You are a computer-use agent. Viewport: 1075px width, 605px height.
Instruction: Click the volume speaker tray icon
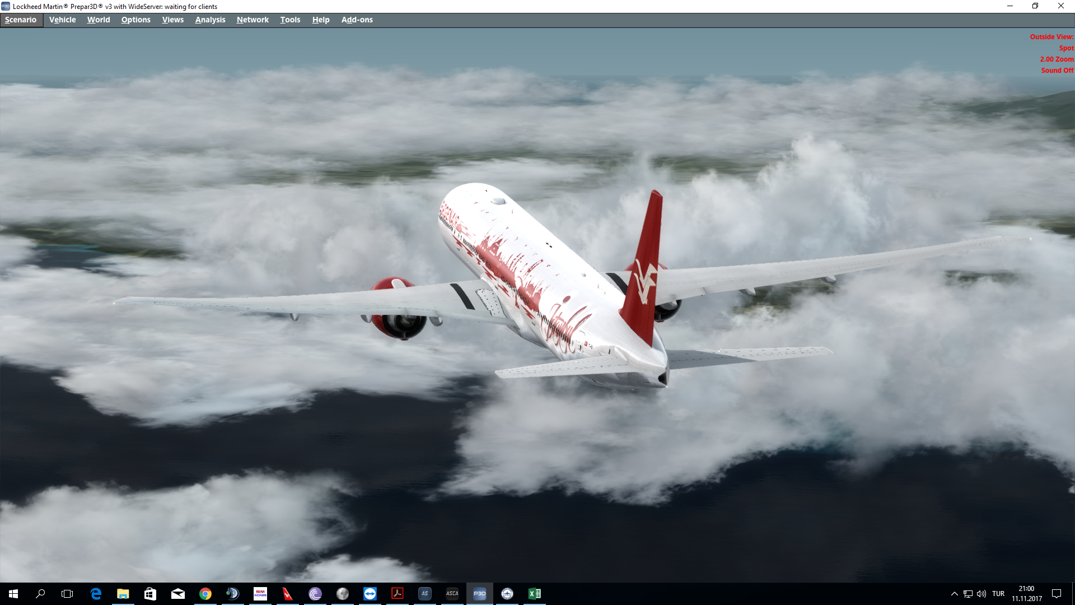981,594
